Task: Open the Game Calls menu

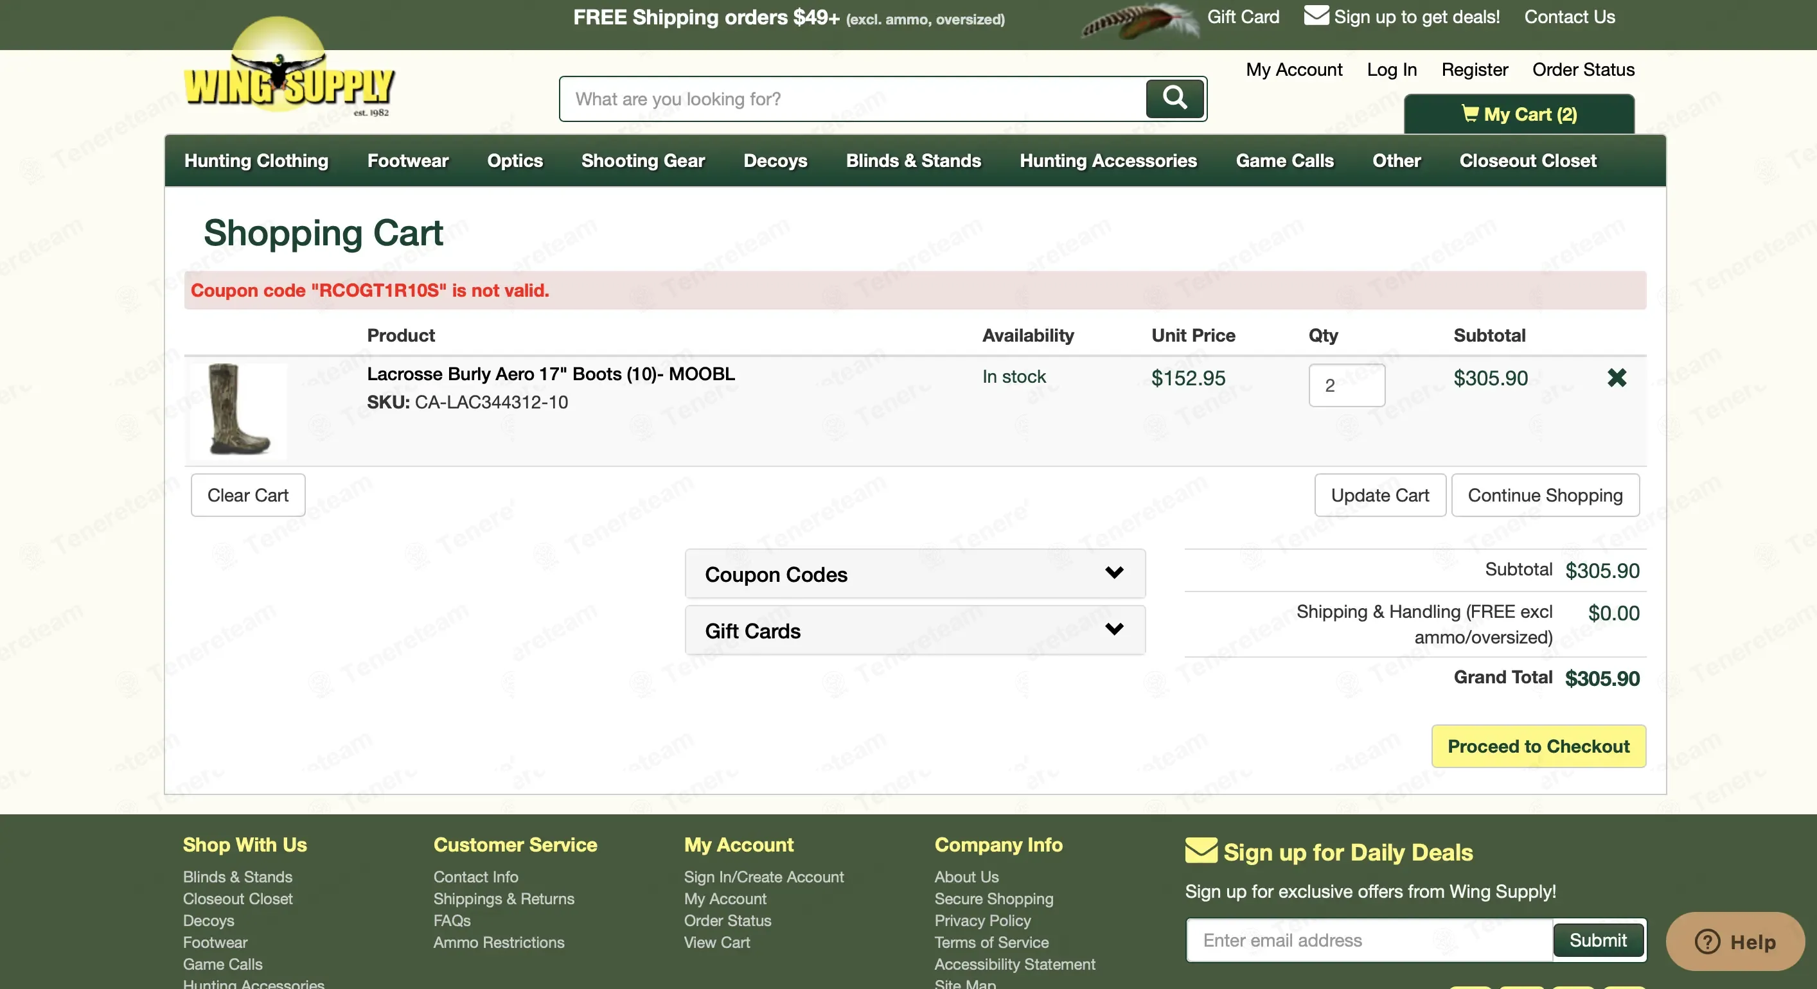Action: [1284, 161]
